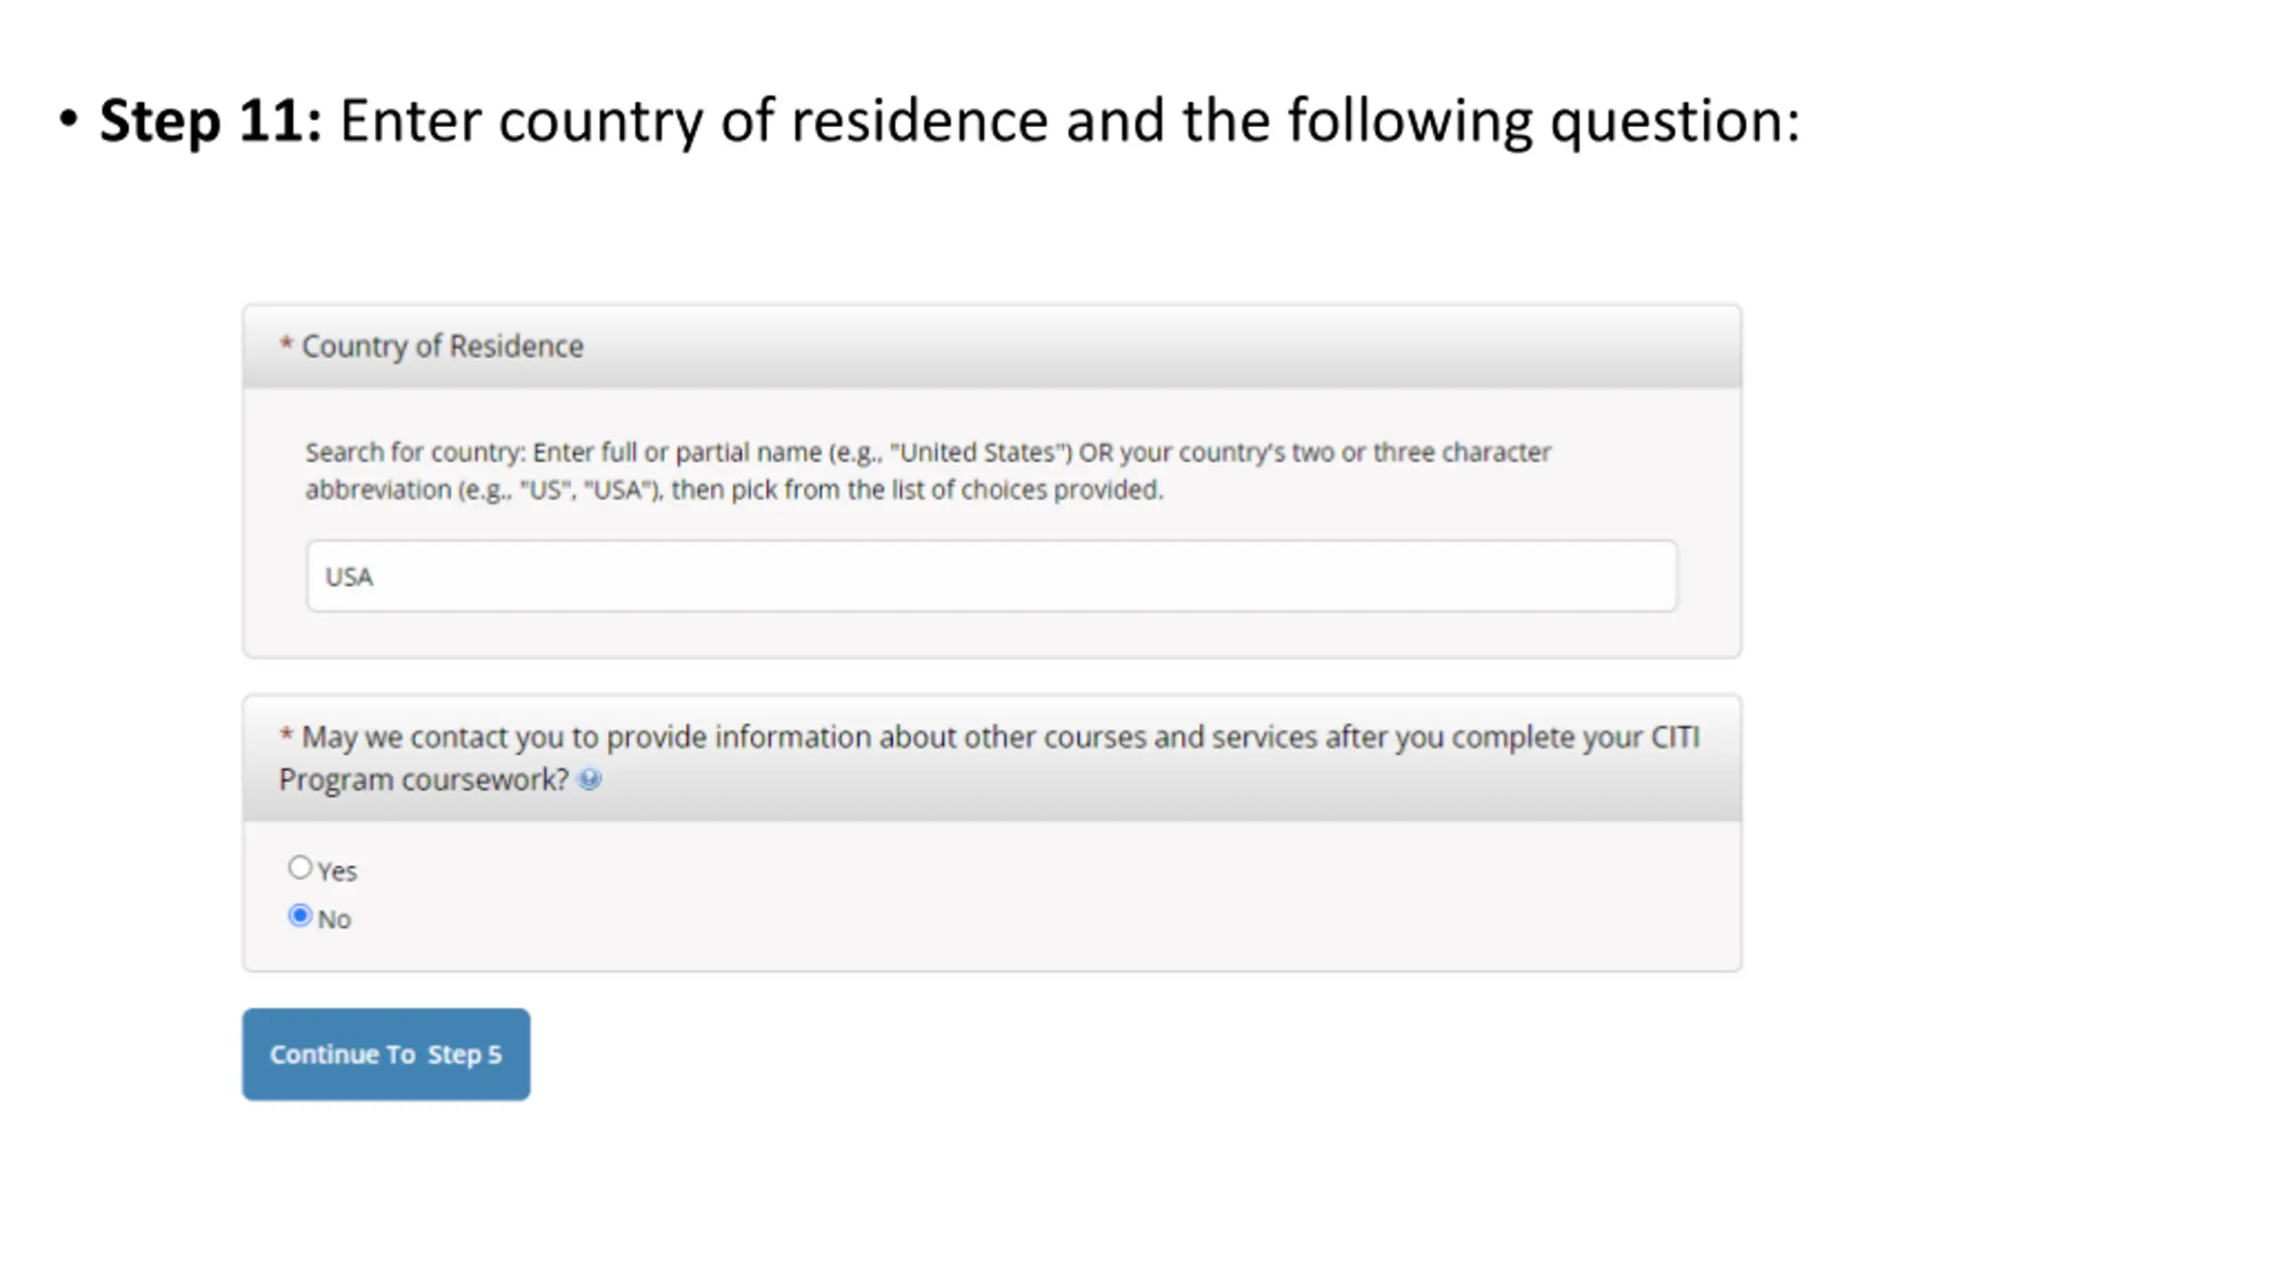Click the 'Country of Residence' section header

(x=992, y=346)
